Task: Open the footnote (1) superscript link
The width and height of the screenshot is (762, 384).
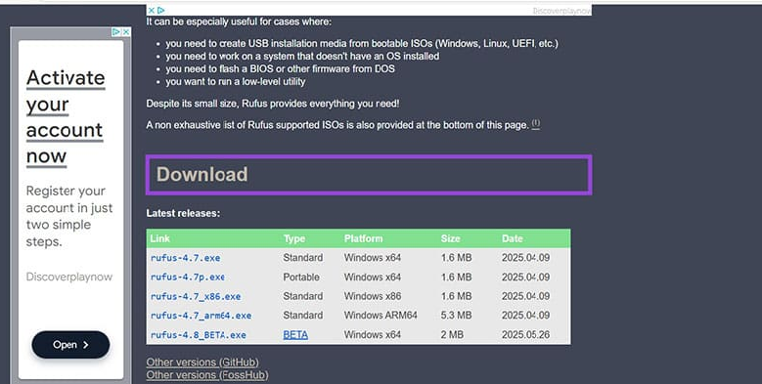Action: [535, 124]
